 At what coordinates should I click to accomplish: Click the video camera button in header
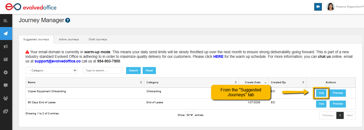click(318, 7)
